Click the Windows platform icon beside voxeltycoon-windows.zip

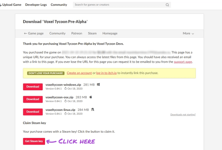tap(98, 84)
